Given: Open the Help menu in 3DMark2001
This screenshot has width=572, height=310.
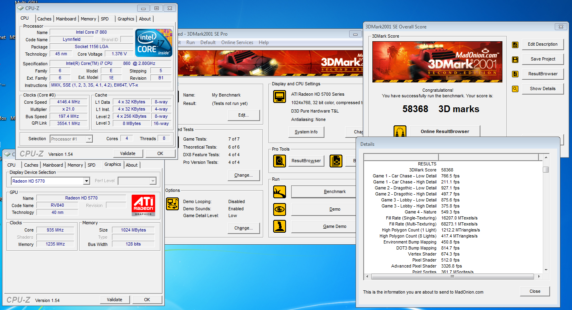Looking at the screenshot, I should (x=264, y=42).
